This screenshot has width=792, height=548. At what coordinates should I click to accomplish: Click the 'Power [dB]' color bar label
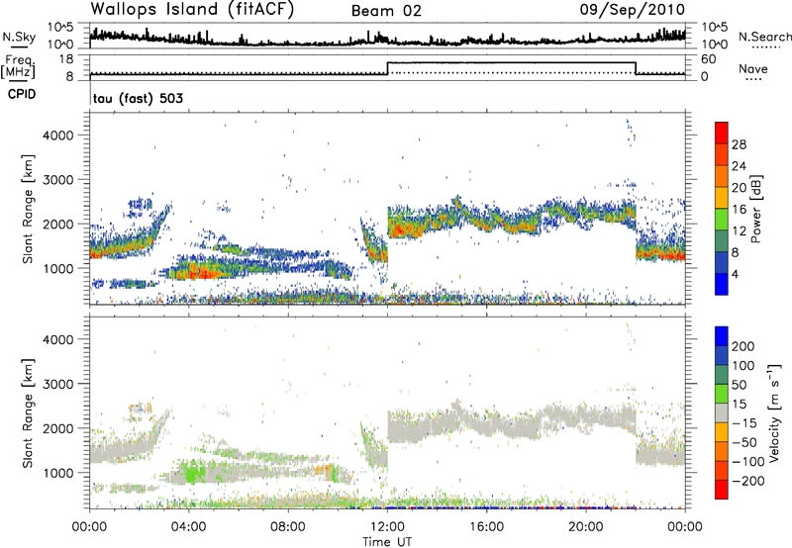[x=755, y=209]
